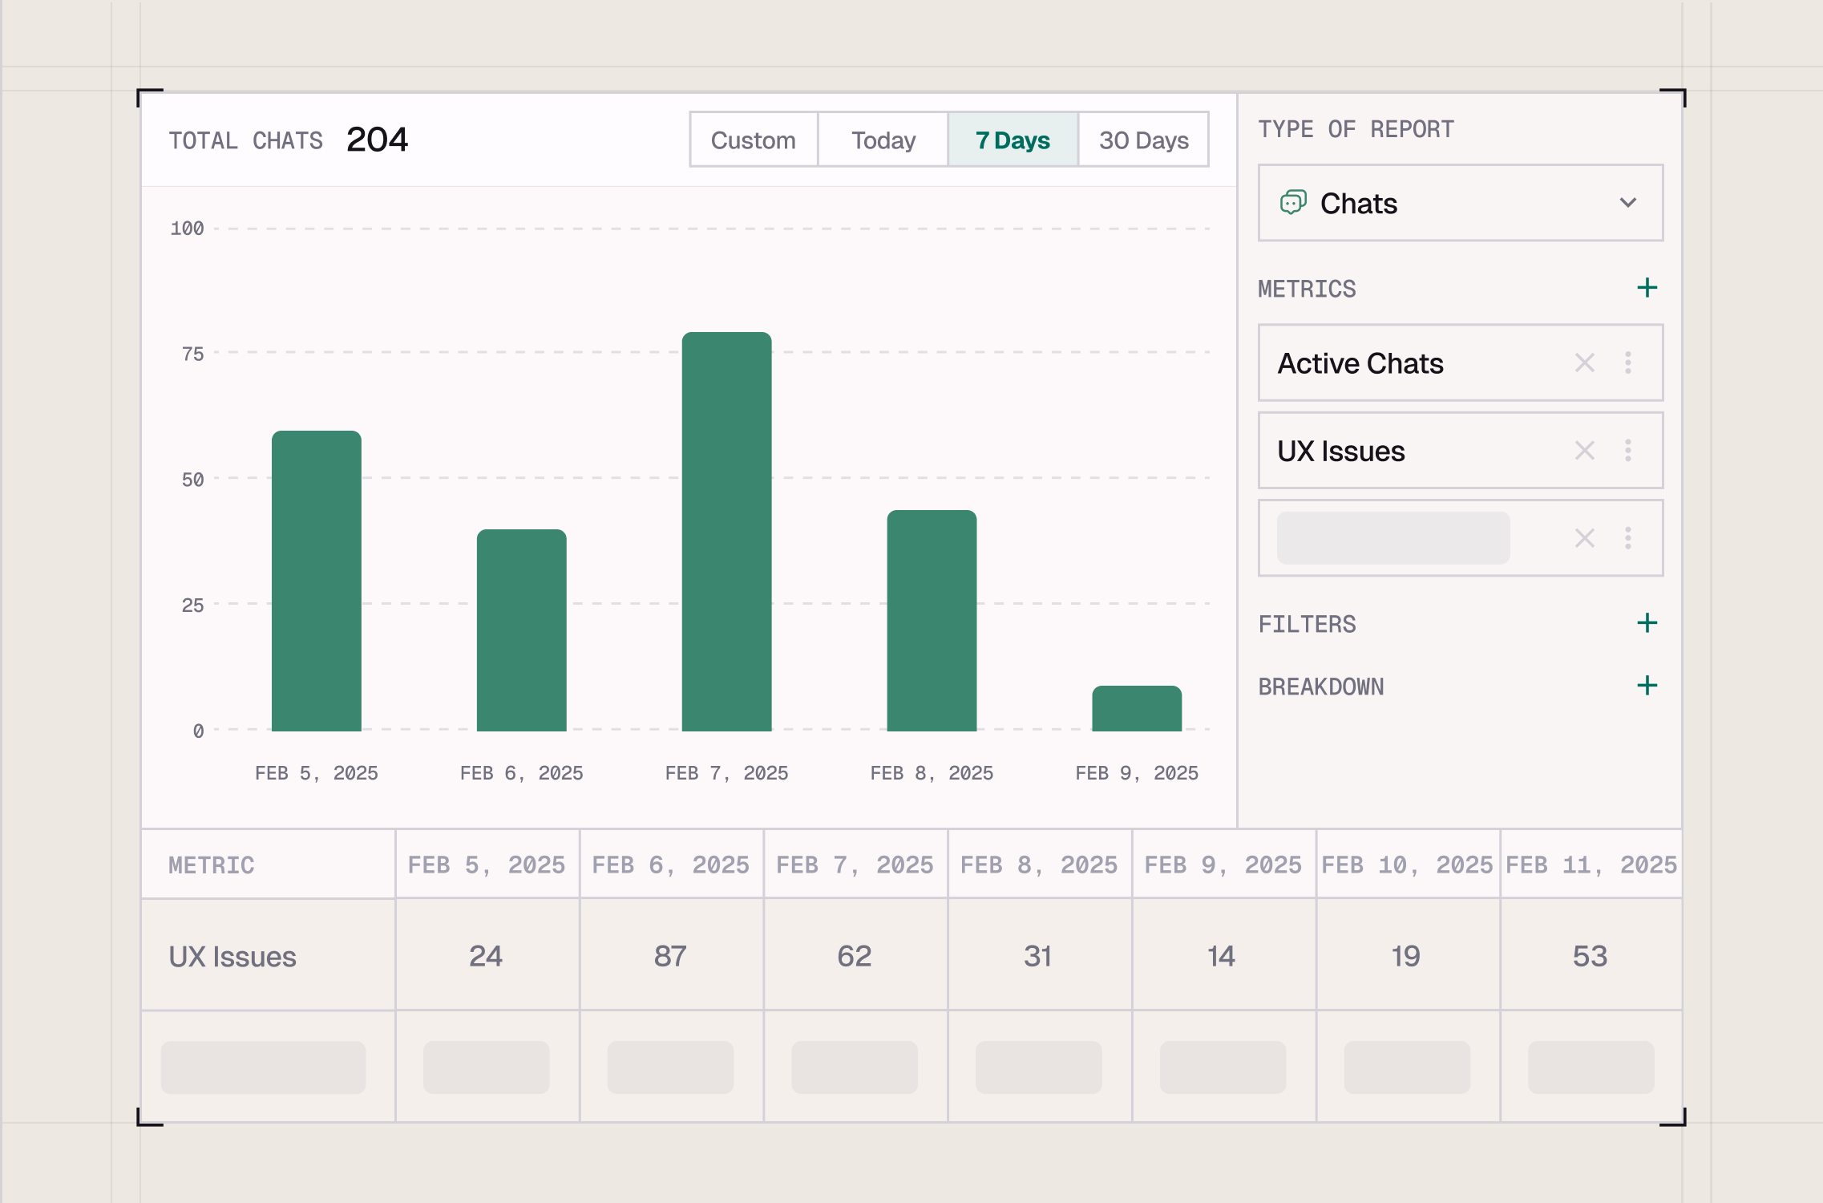
Task: Select the UX Issues table row label
Action: pyautogui.click(x=232, y=956)
